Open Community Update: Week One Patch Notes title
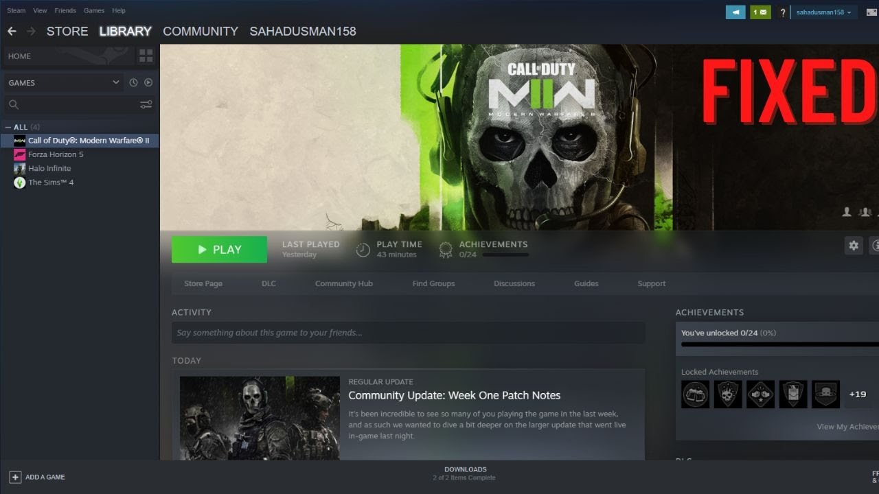The image size is (879, 494). coord(455,395)
